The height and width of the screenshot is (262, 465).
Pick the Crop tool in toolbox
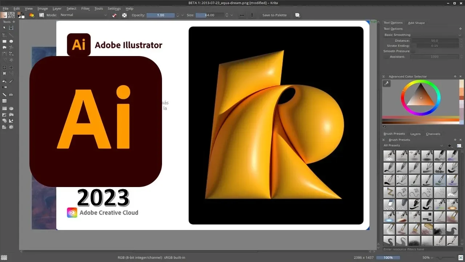[4, 67]
